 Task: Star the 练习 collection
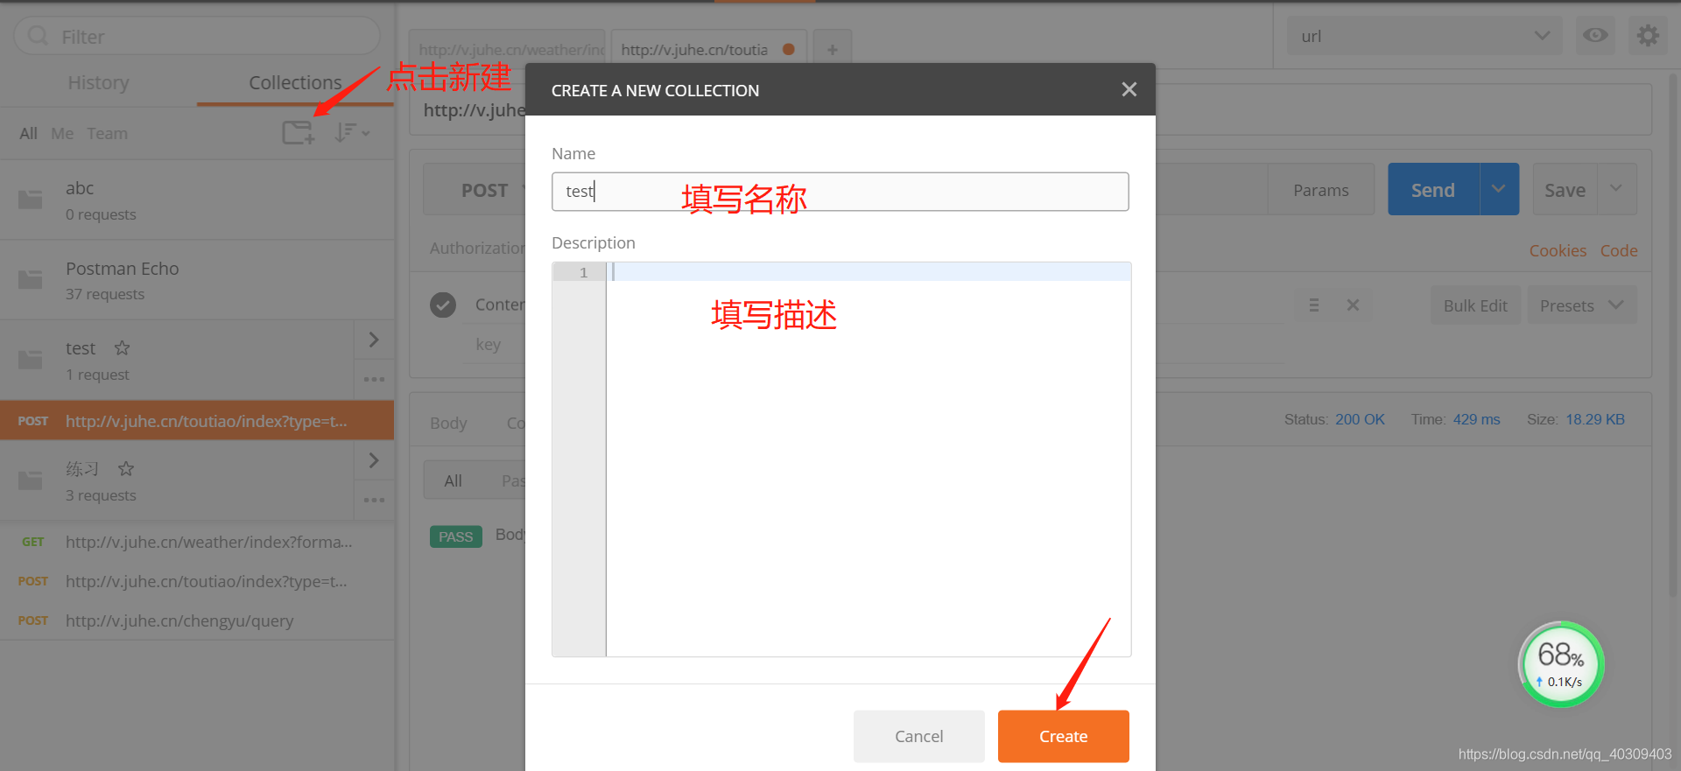126,468
